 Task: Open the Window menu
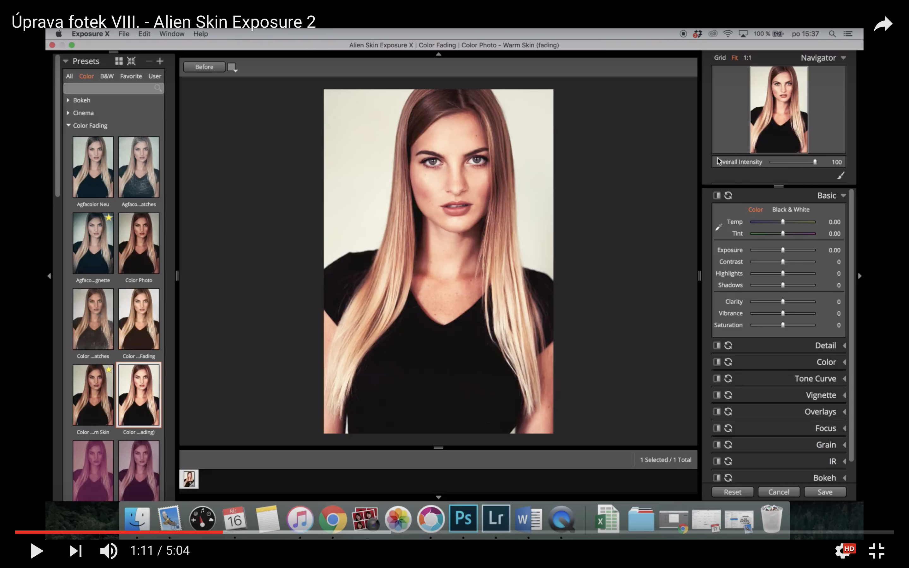172,34
